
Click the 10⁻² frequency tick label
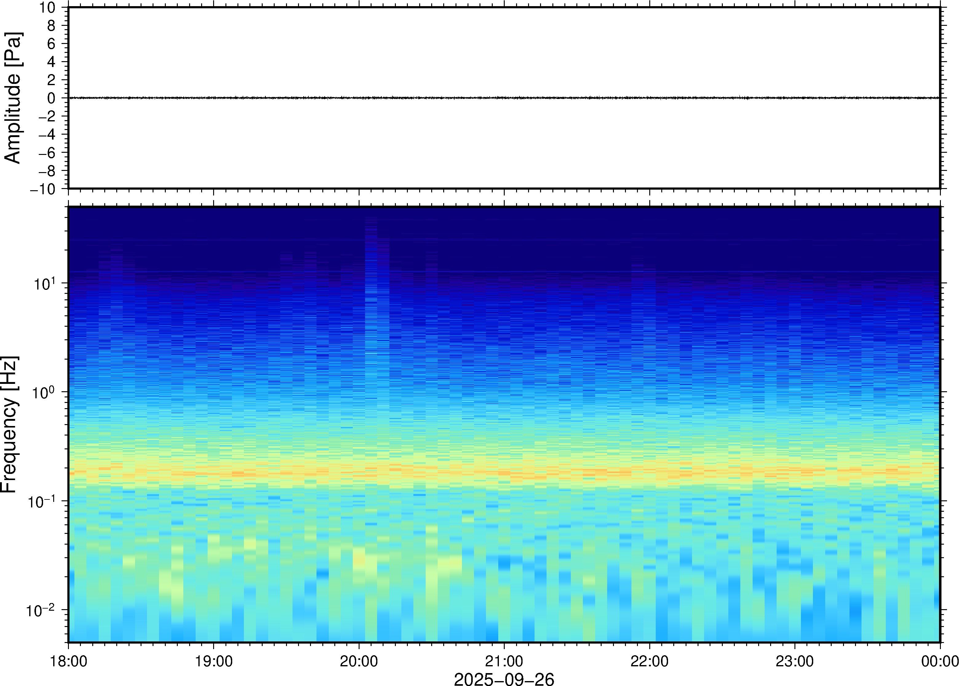tap(41, 610)
